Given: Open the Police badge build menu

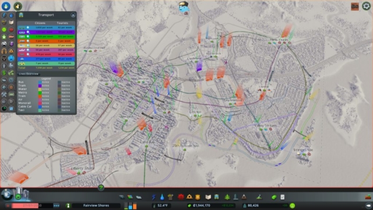Looking at the screenshot, I should 198,197.
